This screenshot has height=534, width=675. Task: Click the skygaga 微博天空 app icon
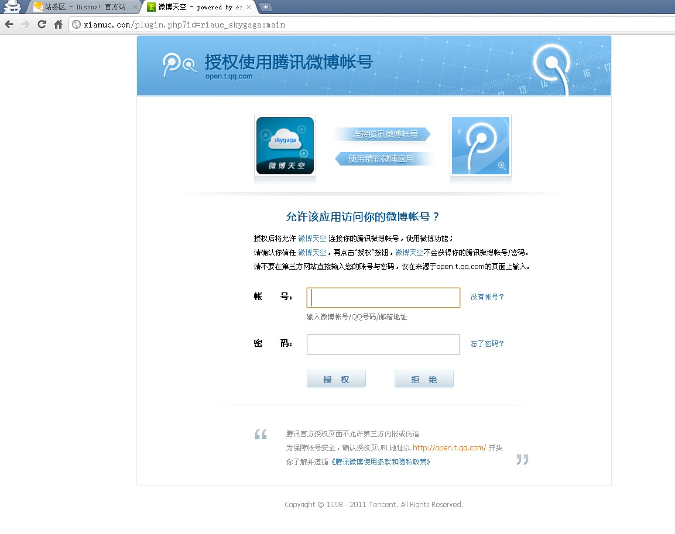coord(285,144)
